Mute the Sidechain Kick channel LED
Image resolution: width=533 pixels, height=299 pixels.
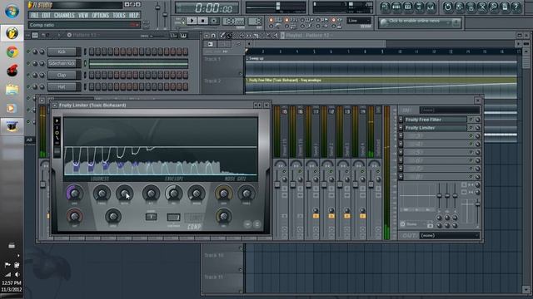pyautogui.click(x=28, y=63)
